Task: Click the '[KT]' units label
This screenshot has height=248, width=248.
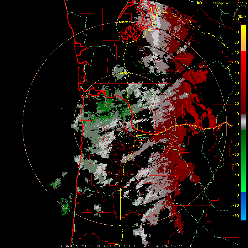Action: click(235, 19)
